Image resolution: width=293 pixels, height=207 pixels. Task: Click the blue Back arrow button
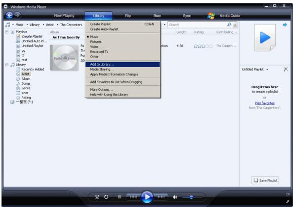tap(9, 15)
